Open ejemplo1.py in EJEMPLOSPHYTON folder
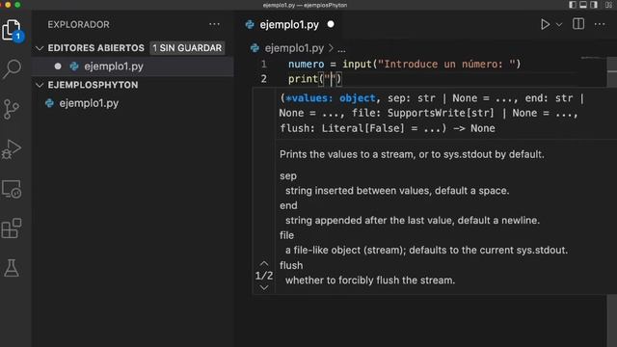 pos(133,103)
